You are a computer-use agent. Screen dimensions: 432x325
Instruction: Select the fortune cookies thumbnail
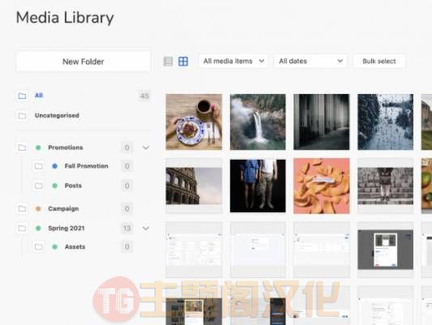[322, 186]
